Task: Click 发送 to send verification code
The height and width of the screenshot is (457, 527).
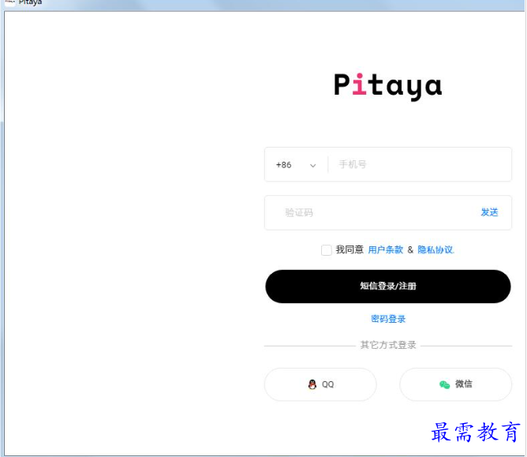Action: (489, 212)
